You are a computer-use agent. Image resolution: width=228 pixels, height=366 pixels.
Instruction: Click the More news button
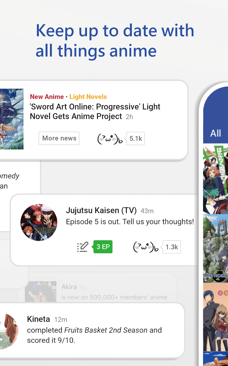pos(59,138)
